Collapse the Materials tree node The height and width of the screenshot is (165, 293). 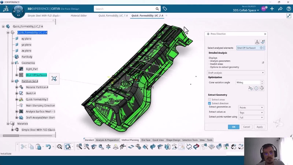click(x=8, y=124)
